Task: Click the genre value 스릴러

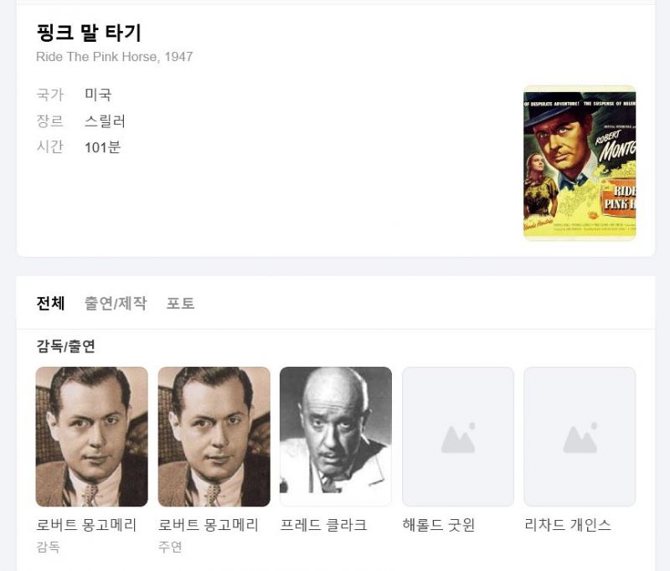Action: (105, 121)
